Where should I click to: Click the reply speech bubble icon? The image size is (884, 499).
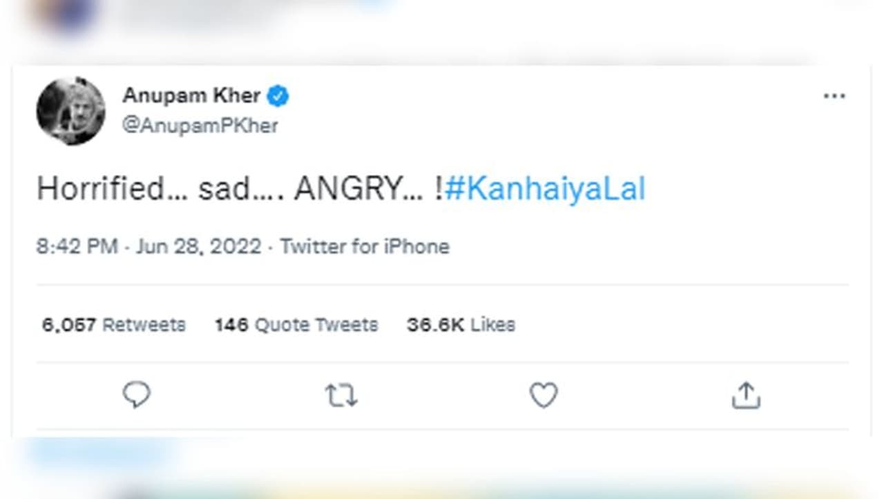pyautogui.click(x=136, y=395)
